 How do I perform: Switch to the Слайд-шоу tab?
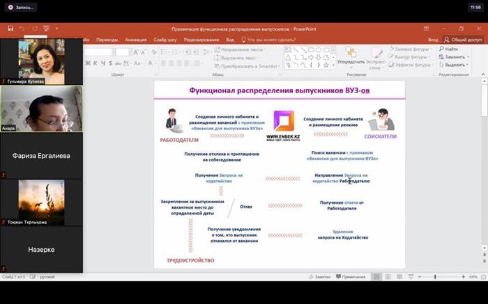165,40
